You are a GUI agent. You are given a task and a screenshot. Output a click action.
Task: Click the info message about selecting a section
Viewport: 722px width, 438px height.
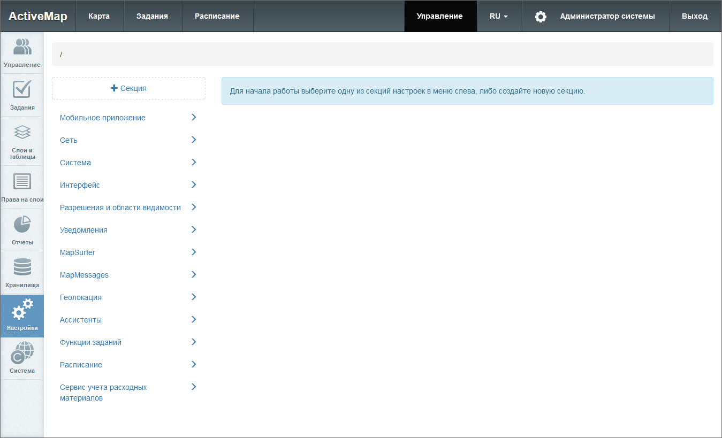tap(467, 91)
